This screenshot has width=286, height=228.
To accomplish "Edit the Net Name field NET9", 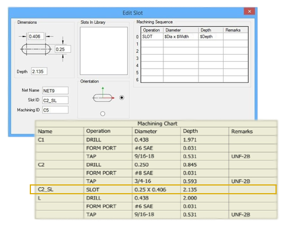I will point(55,91).
